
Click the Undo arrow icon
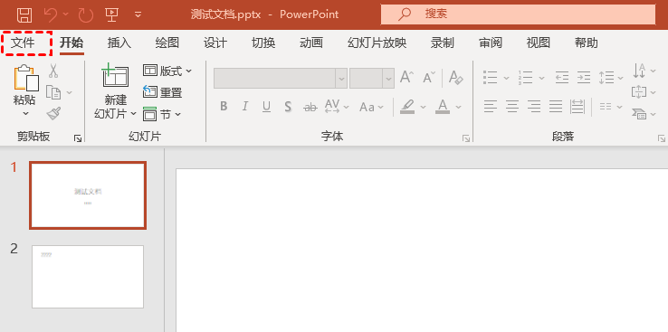[51, 14]
